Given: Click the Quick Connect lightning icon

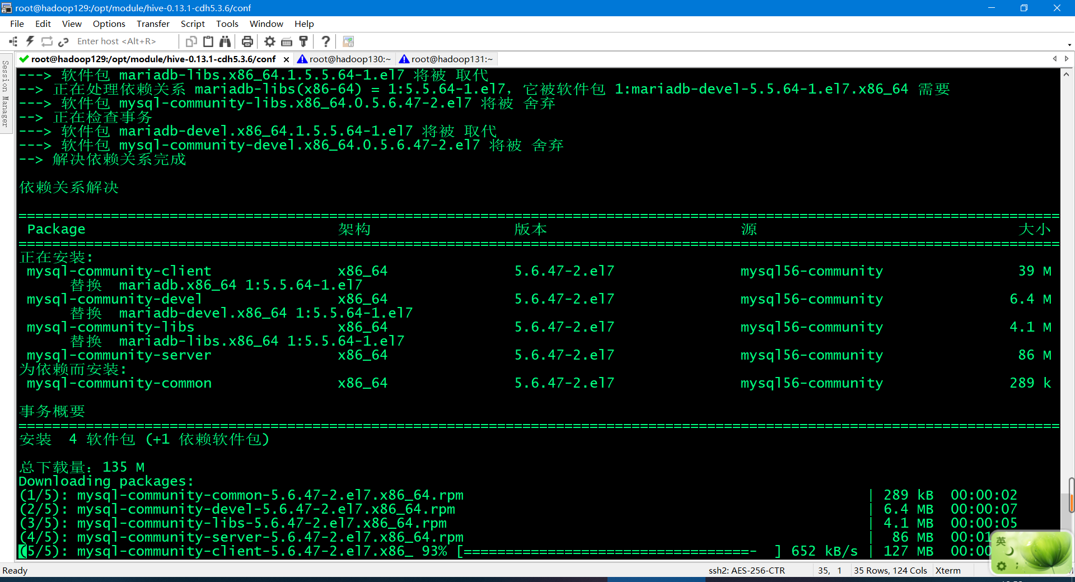Looking at the screenshot, I should 30,41.
